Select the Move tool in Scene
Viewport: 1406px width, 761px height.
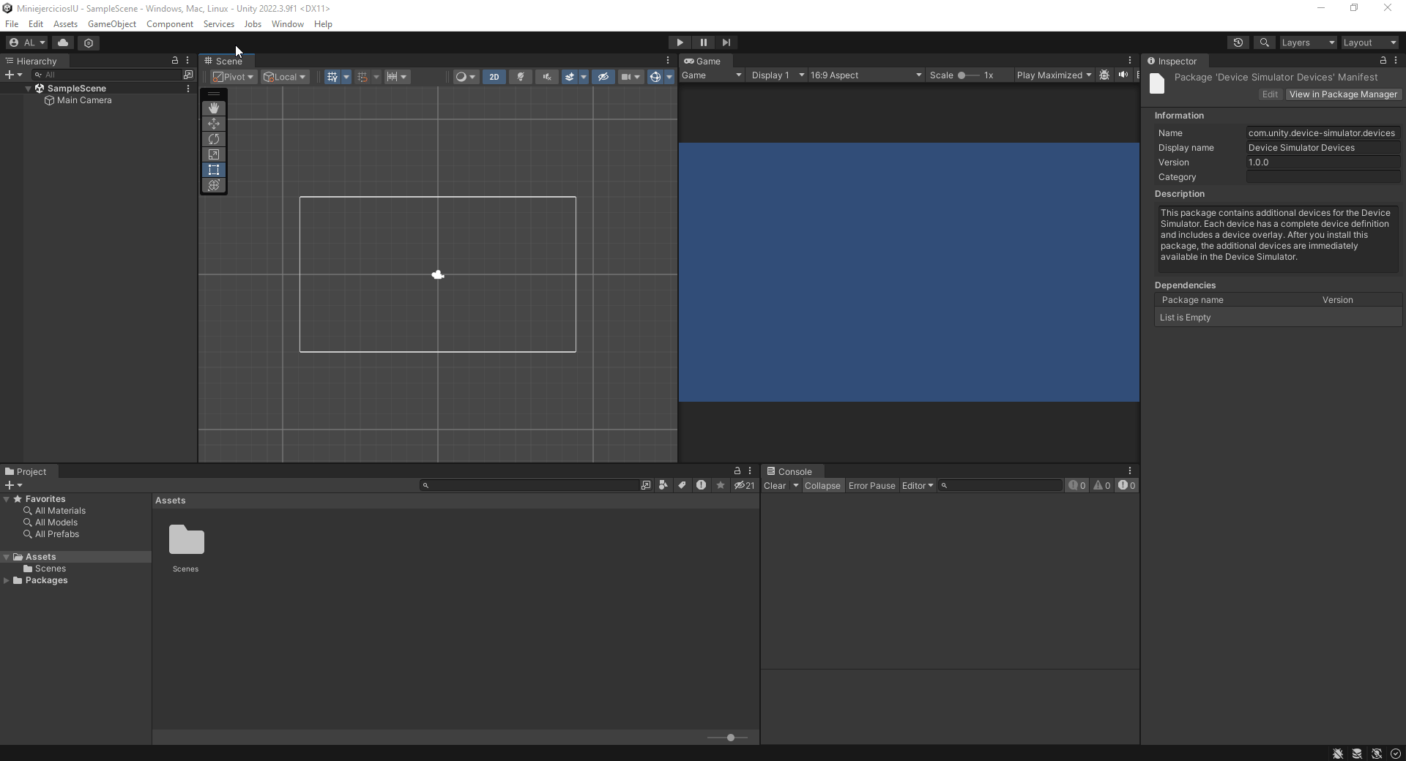214,124
